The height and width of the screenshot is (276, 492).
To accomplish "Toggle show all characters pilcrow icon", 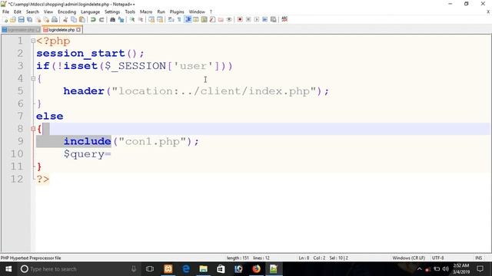I will (179, 19).
